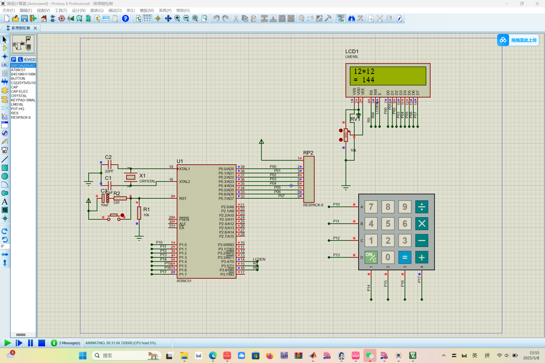Screen dimensions: 545x363
Task: Click the Step simulation button
Action: (19, 343)
